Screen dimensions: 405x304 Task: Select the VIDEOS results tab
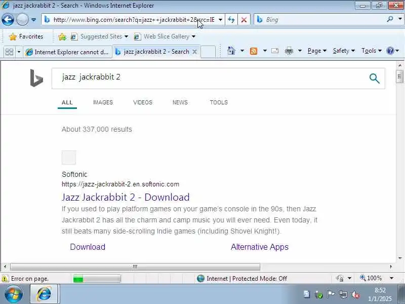click(143, 102)
